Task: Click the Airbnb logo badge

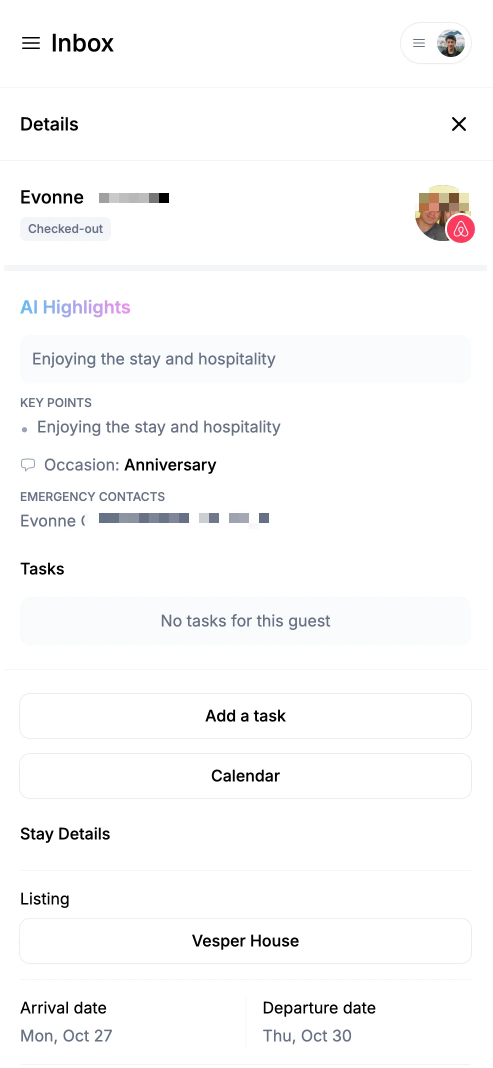Action: click(x=460, y=229)
